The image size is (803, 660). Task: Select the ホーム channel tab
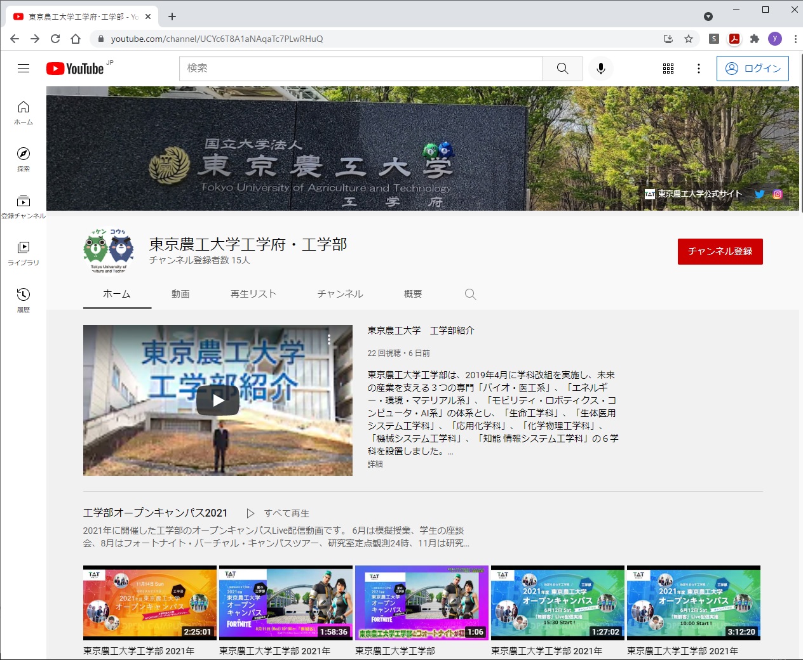coord(117,294)
